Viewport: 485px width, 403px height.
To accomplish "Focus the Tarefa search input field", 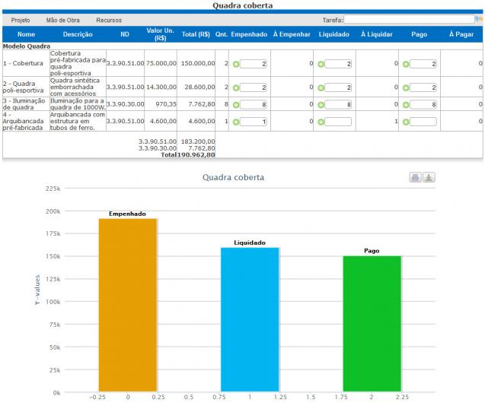I will point(410,20).
